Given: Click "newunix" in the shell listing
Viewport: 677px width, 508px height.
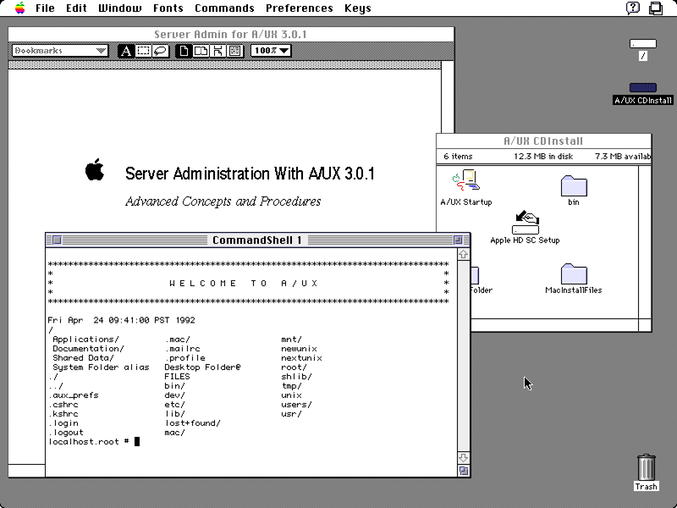Looking at the screenshot, I should [299, 349].
